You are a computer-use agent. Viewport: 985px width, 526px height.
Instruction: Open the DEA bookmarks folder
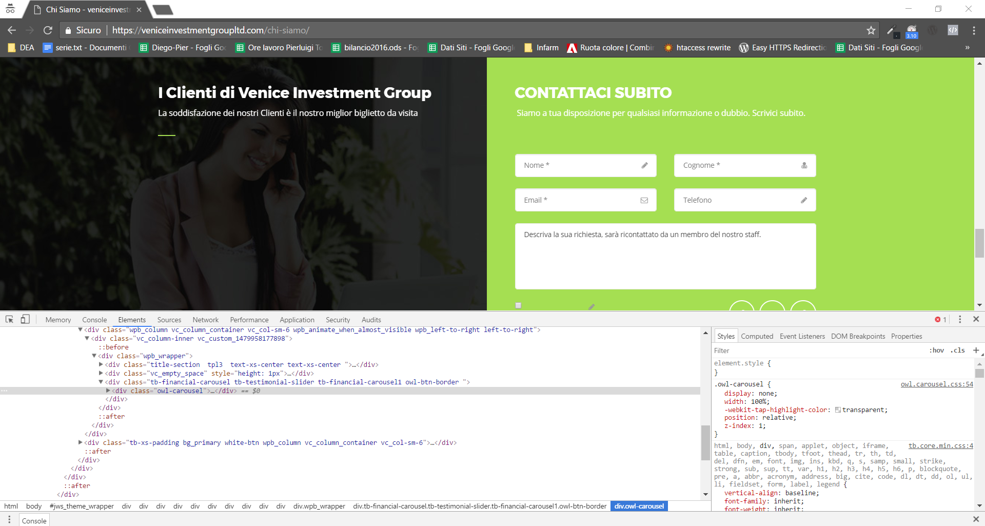pyautogui.click(x=21, y=48)
